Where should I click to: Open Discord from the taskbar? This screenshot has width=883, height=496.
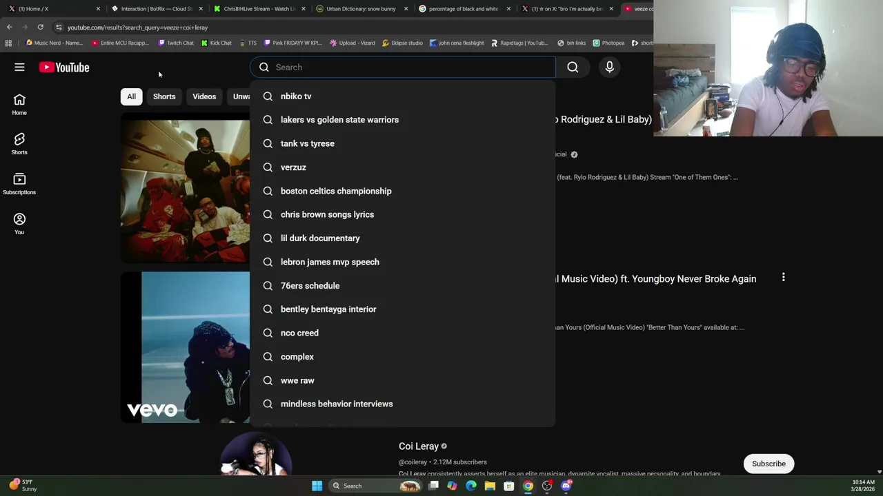566,486
